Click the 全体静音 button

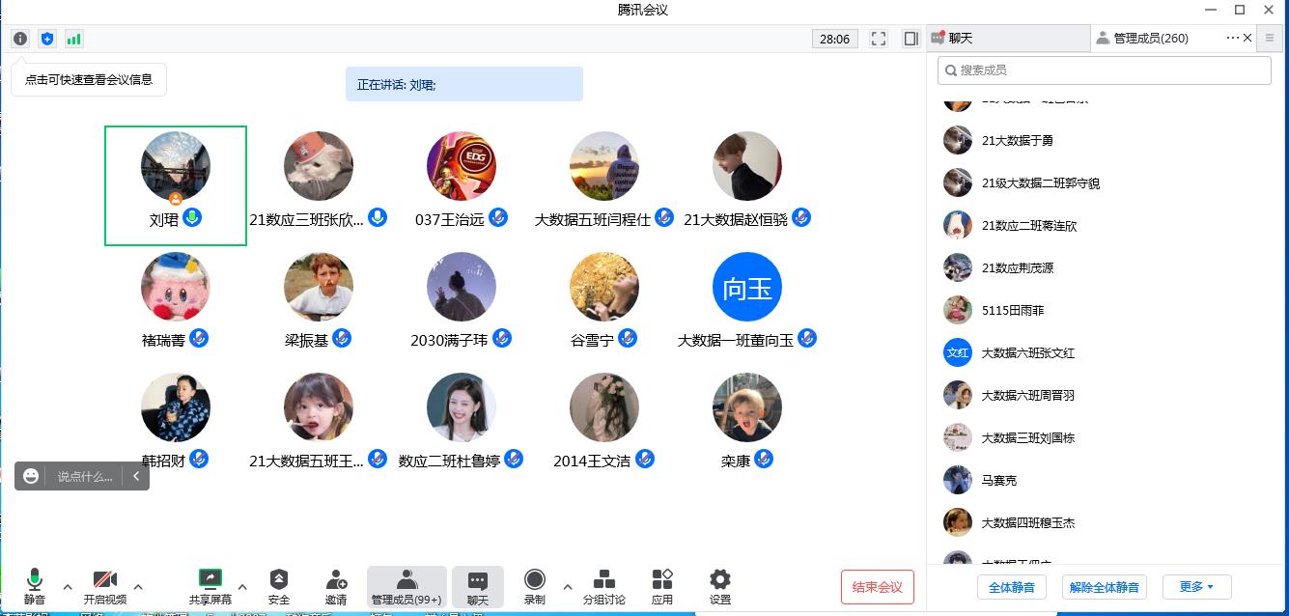pyautogui.click(x=1011, y=587)
